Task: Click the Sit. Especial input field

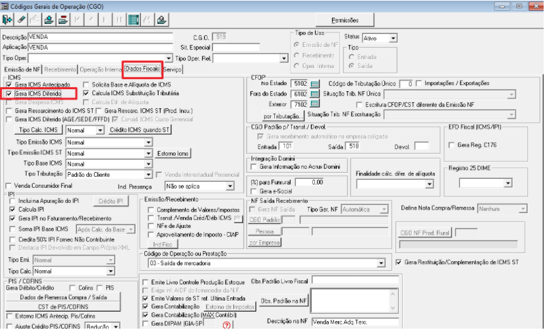Action: click(236, 48)
